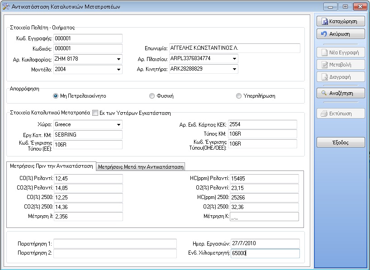This screenshot has width=370, height=270.
Task: Select the Φυσική radio option
Action: [152, 96]
